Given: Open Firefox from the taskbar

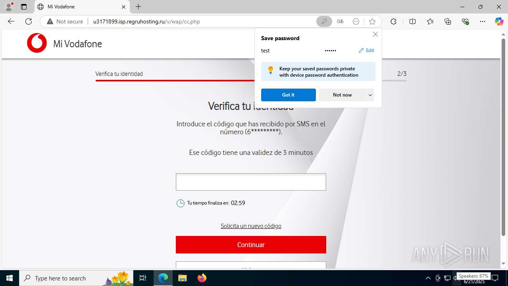Looking at the screenshot, I should (x=202, y=278).
